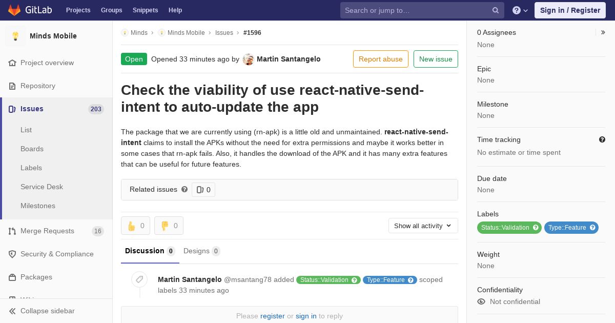This screenshot has width=615, height=323.
Task: Click the Search or jump to field
Action: tap(422, 10)
